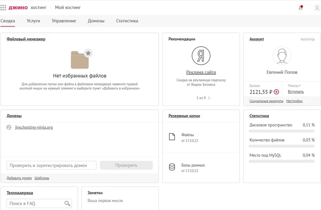The image size is (321, 210).
Task: Open the Добавить домен link
Action: click(19, 178)
